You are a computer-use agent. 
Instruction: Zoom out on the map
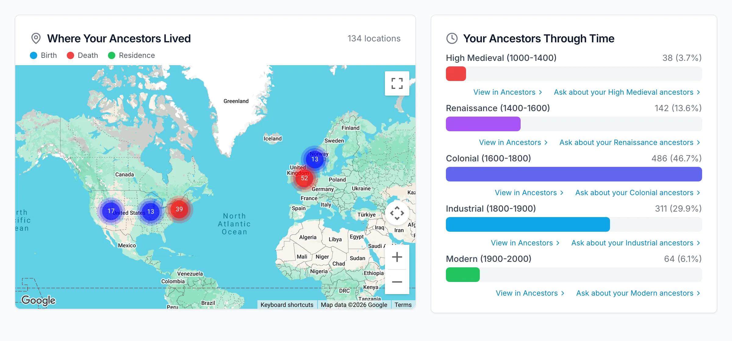397,282
